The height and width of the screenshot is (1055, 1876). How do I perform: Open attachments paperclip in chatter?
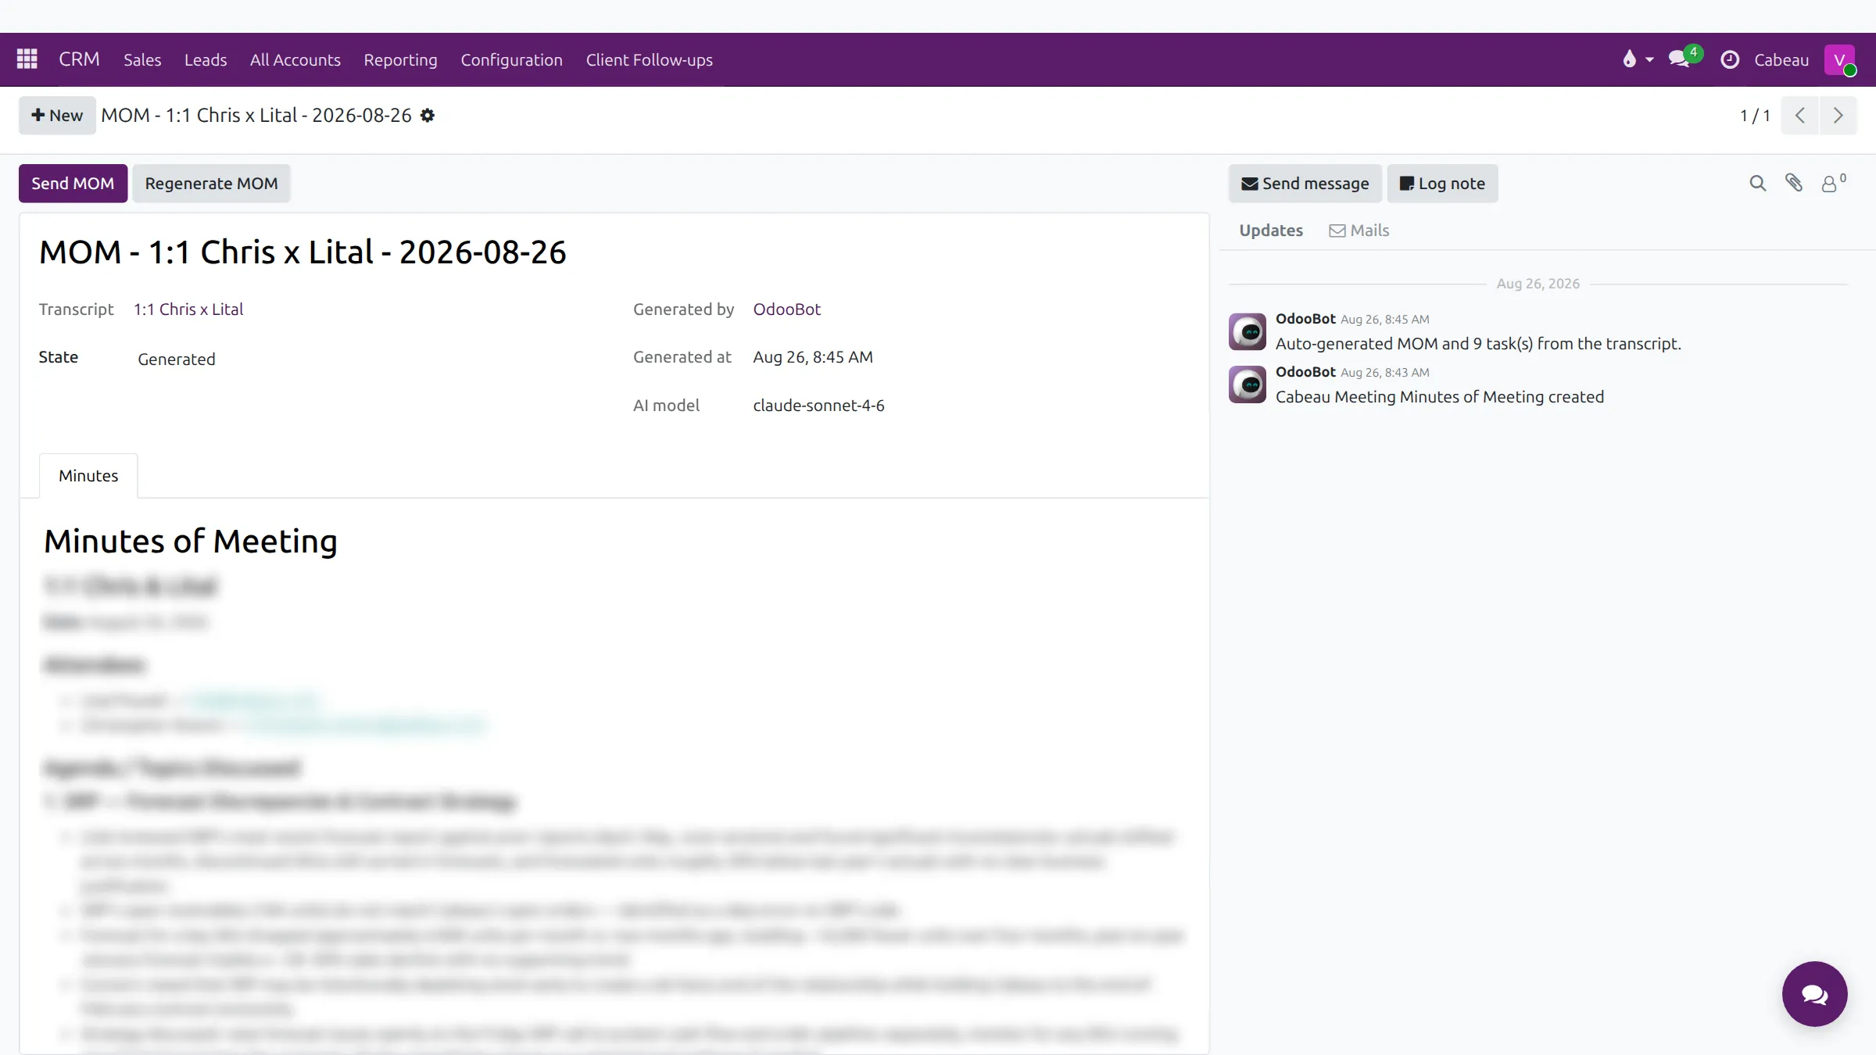click(1794, 183)
